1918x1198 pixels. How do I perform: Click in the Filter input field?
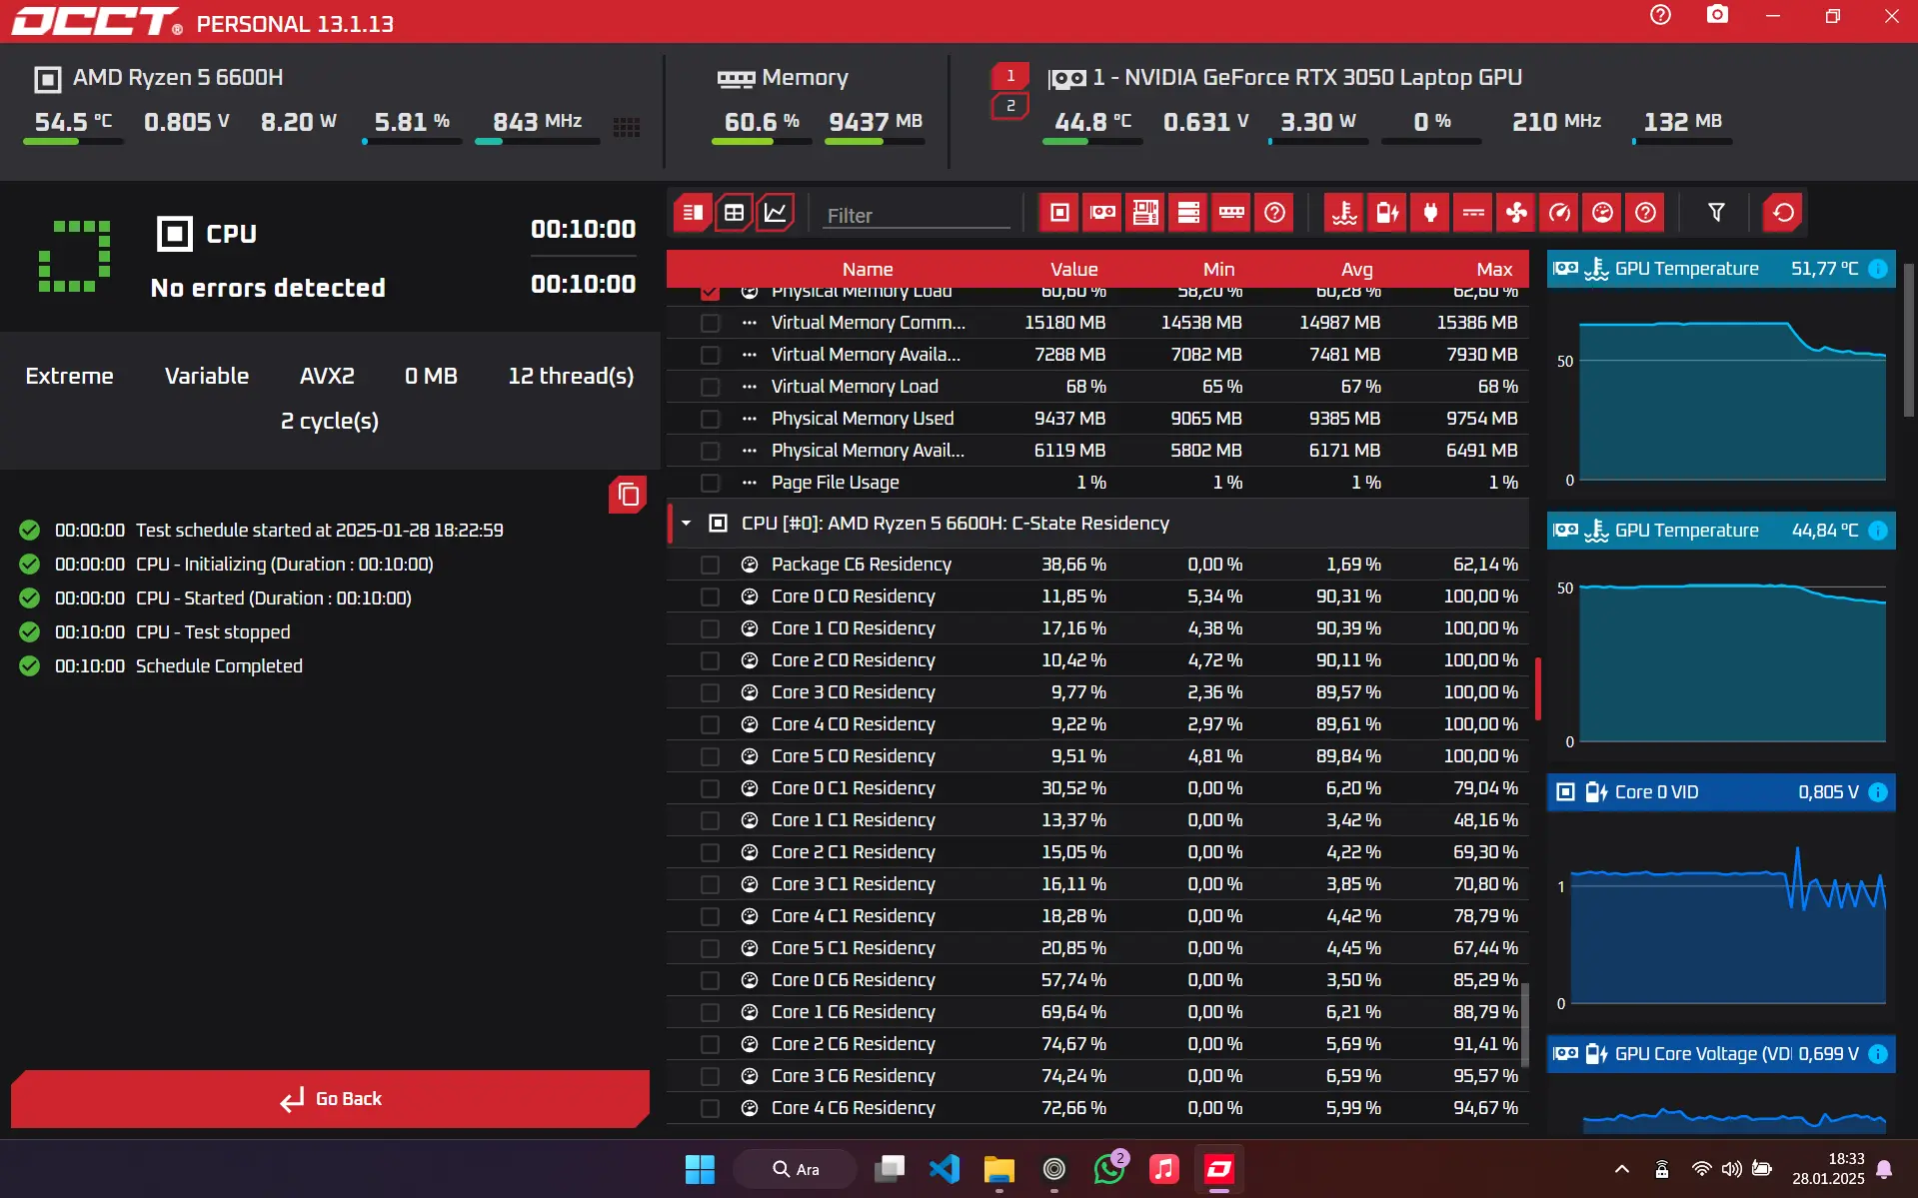(x=917, y=215)
